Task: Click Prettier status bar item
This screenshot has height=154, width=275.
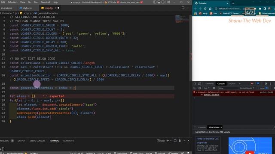Action: pos(173,153)
